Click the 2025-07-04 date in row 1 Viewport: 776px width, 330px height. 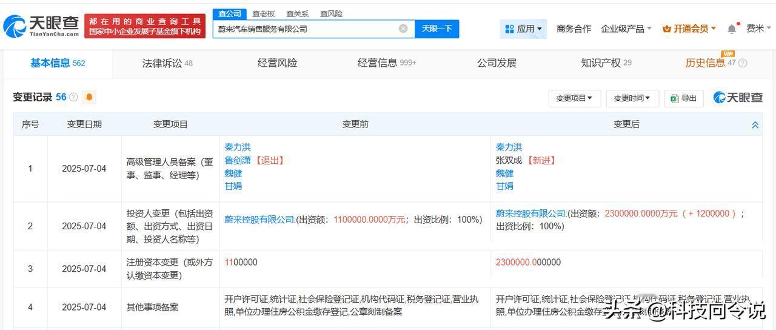click(84, 169)
